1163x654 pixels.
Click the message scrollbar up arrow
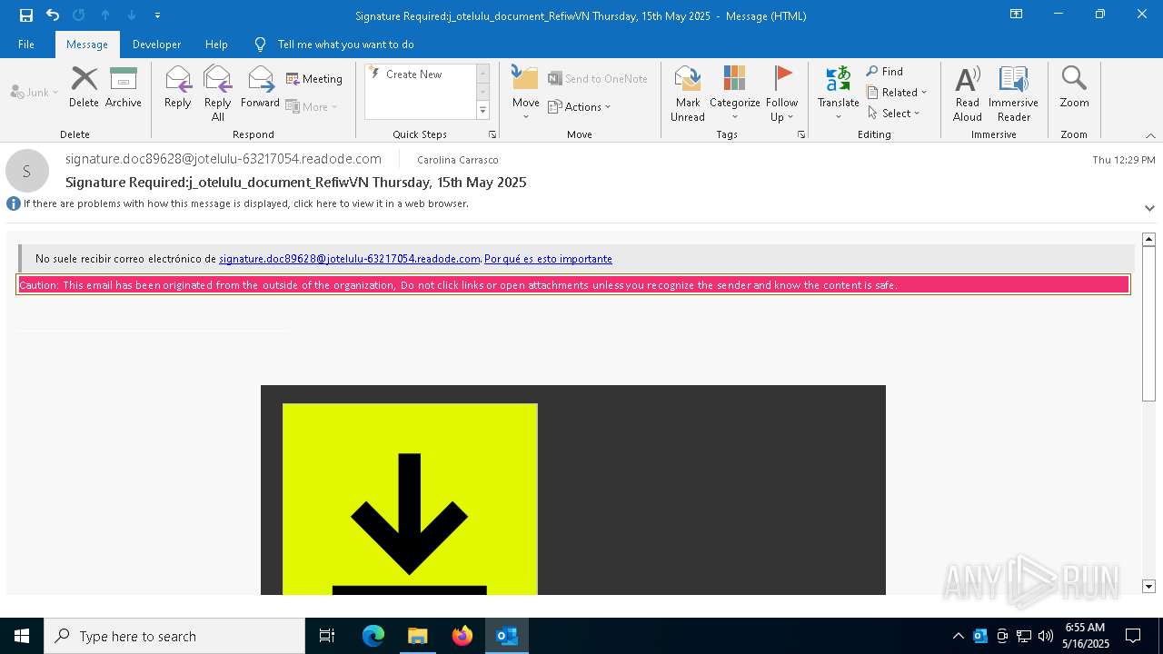[x=1148, y=240]
